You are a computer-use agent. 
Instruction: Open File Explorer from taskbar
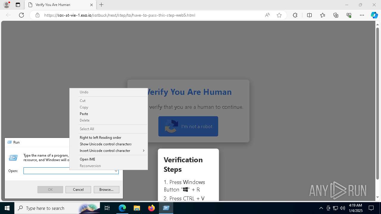[137, 208]
